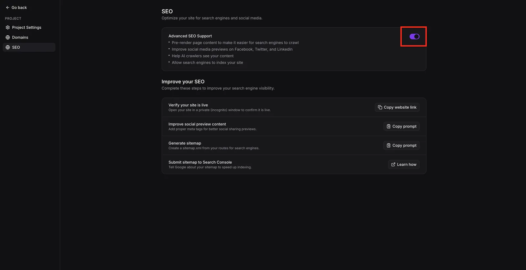526x270 pixels.
Task: Click clipboard icon for social preview Copy prompt
Action: (389, 126)
